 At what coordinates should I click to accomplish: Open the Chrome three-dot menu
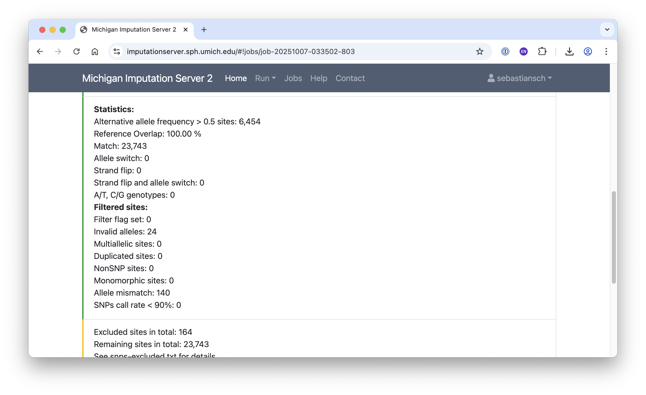606,51
